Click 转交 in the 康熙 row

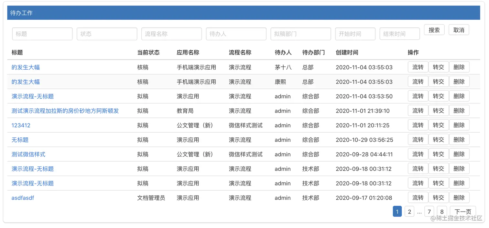(439, 82)
